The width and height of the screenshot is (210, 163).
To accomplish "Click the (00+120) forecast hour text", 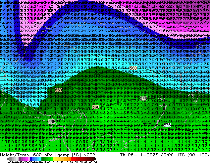I will [198, 155].
